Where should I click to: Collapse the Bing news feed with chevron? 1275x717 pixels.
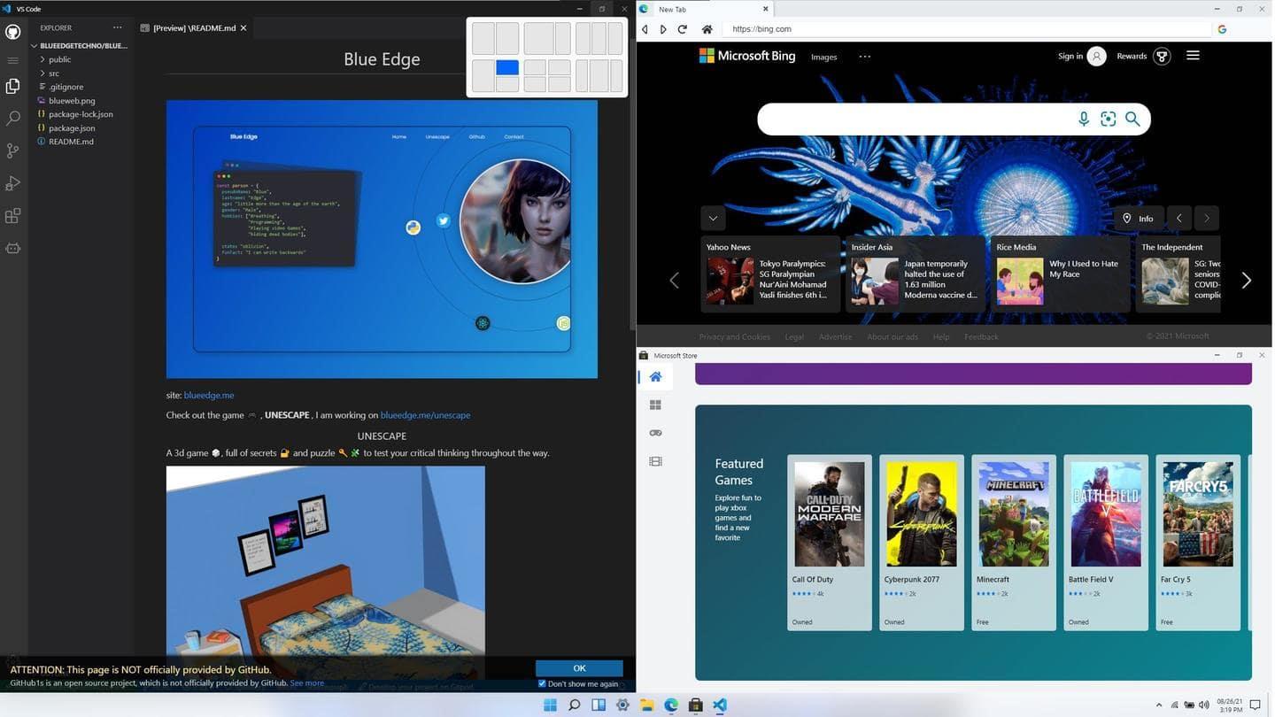click(713, 219)
